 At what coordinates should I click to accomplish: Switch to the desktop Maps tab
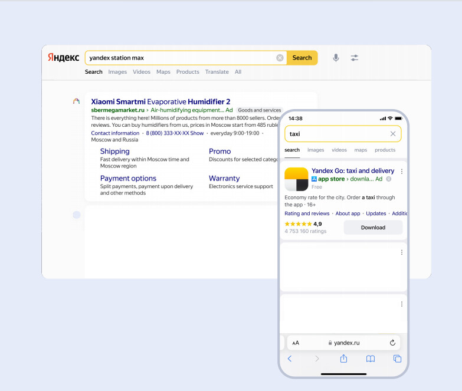163,72
